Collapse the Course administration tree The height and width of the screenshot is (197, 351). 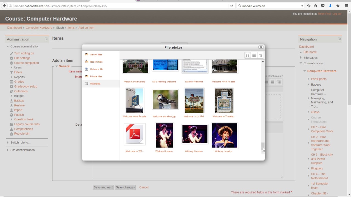pyautogui.click(x=8, y=47)
